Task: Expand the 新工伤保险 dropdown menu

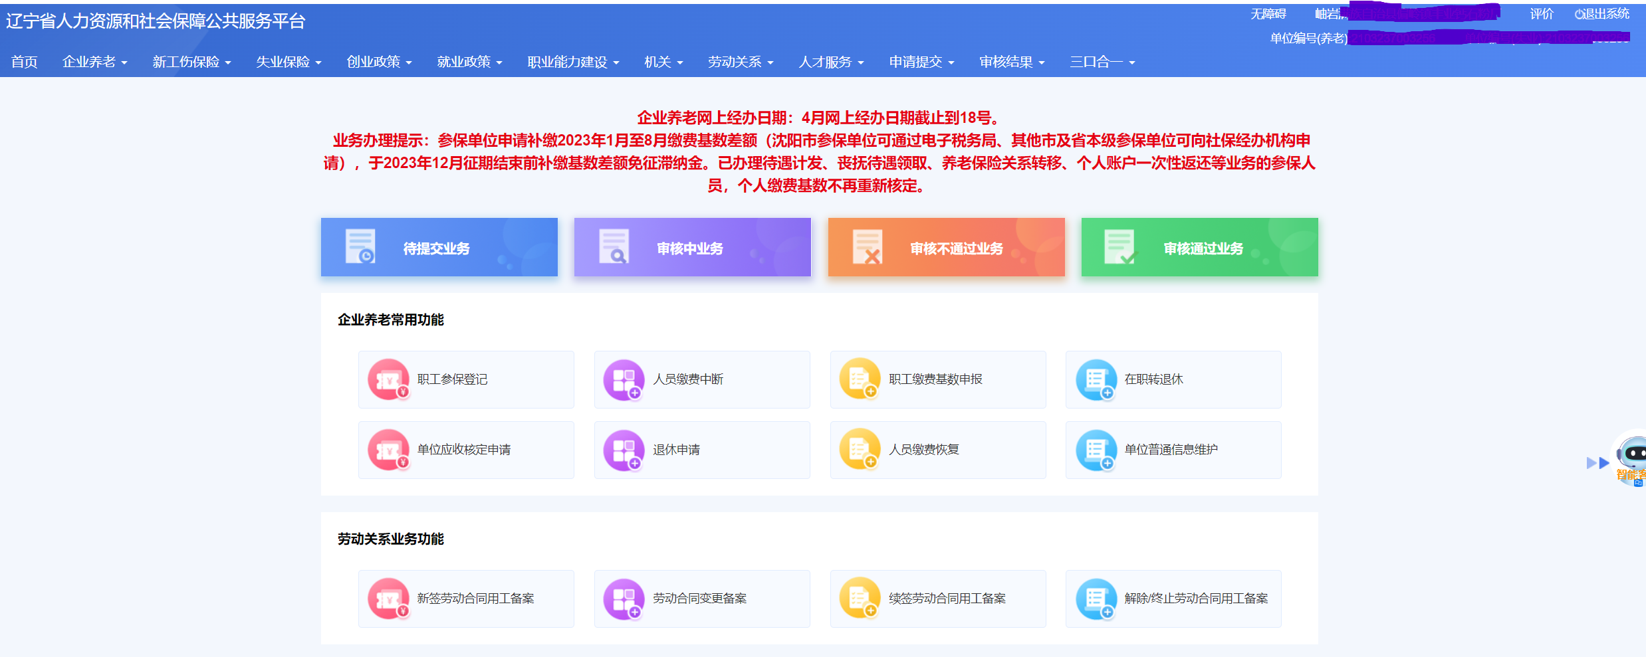Action: click(x=191, y=62)
